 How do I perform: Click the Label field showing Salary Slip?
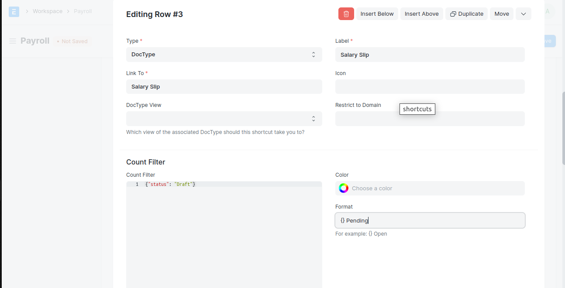coord(430,55)
